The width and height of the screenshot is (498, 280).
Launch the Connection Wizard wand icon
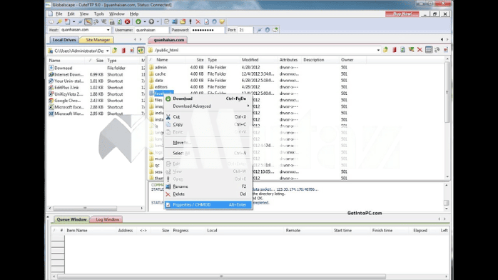coord(59,22)
